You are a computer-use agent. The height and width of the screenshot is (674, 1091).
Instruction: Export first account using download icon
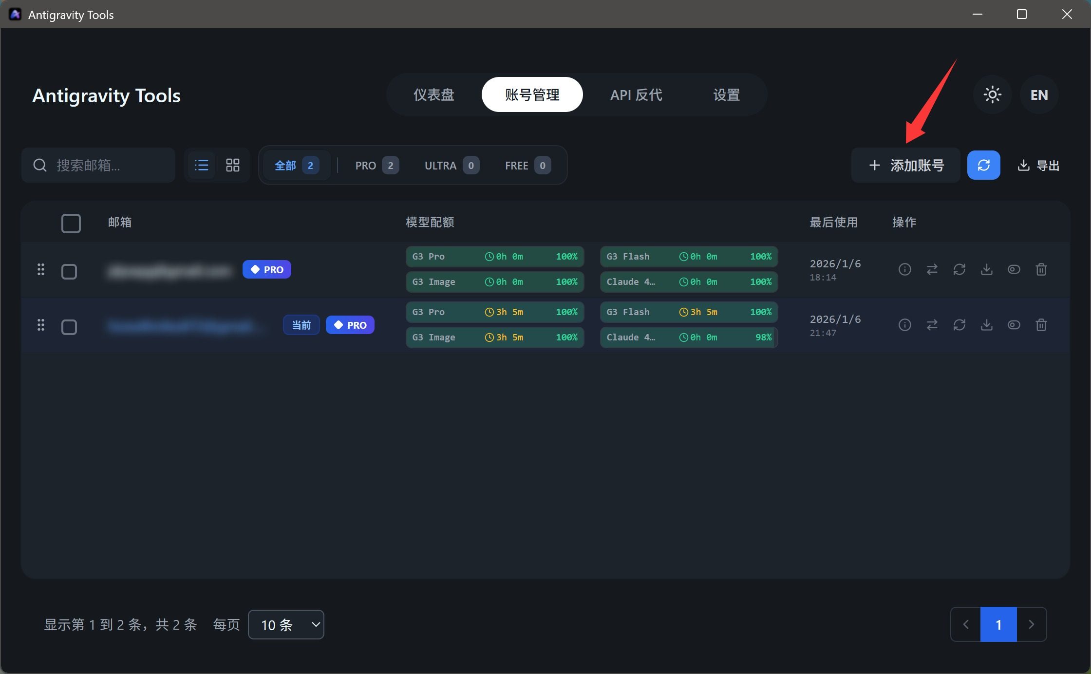click(986, 269)
